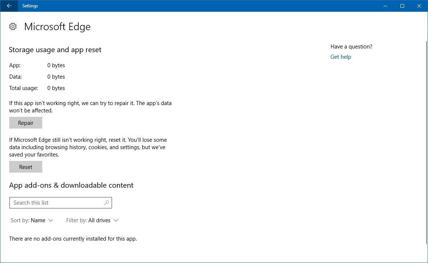Viewport: 428px width, 263px height.
Task: Maximize the Settings window
Action: (x=402, y=6)
